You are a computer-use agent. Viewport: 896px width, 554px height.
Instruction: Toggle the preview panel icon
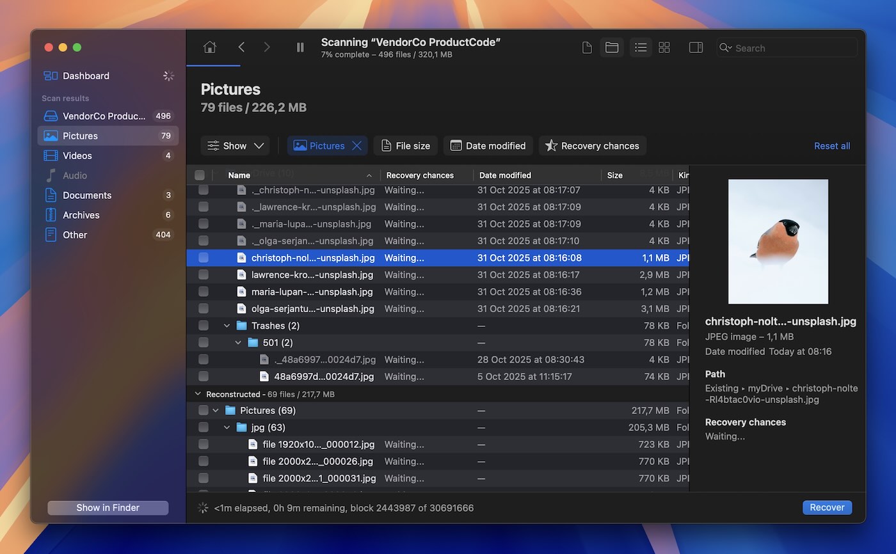[x=696, y=47]
